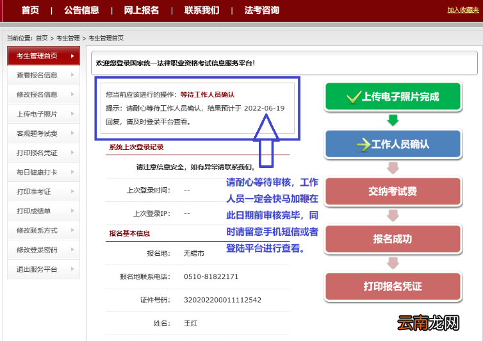Open sidebar 打印报名凭证 menu entry
Image resolution: width=483 pixels, height=341 pixels.
click(44, 153)
